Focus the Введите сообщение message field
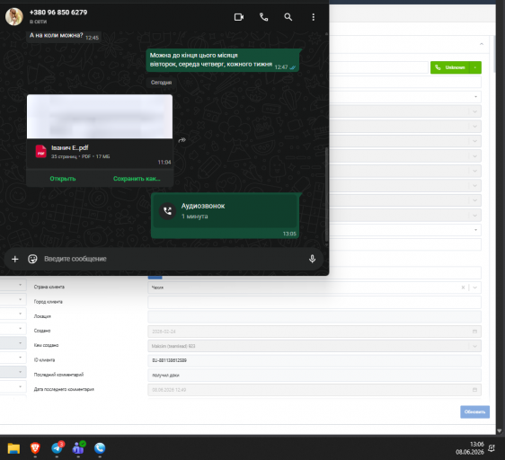The image size is (505, 460). pos(174,259)
